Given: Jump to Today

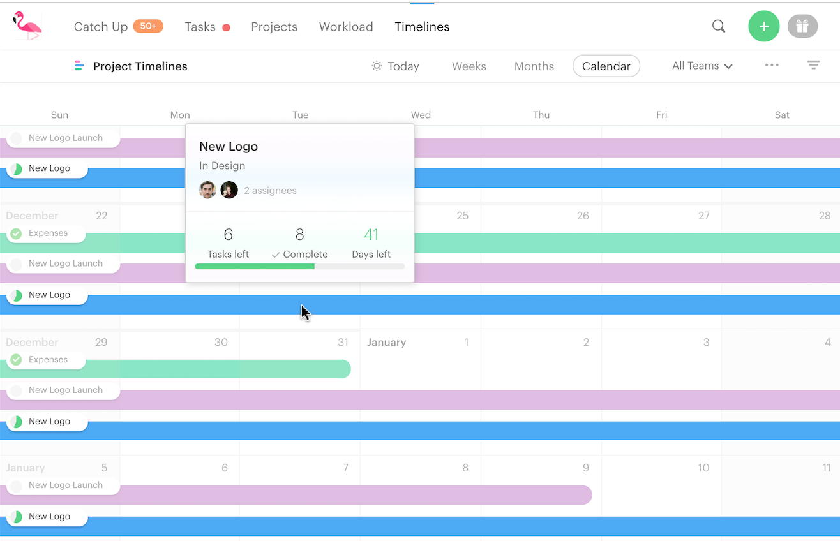Looking at the screenshot, I should tap(403, 66).
